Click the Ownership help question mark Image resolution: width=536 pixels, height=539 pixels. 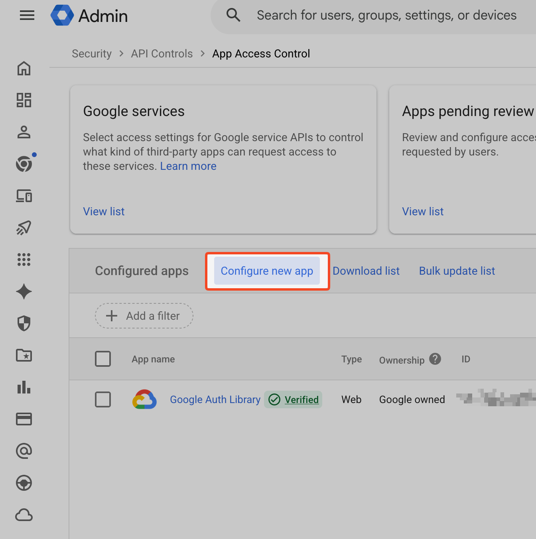click(435, 359)
